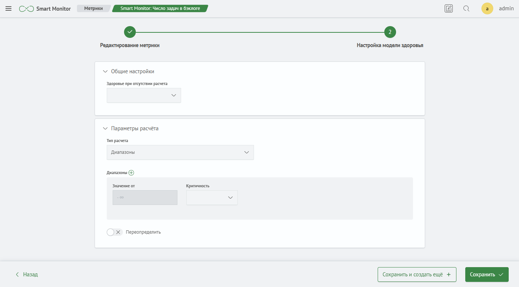Click the Smart Monitor brand name
Image resolution: width=519 pixels, height=287 pixels.
click(x=53, y=8)
